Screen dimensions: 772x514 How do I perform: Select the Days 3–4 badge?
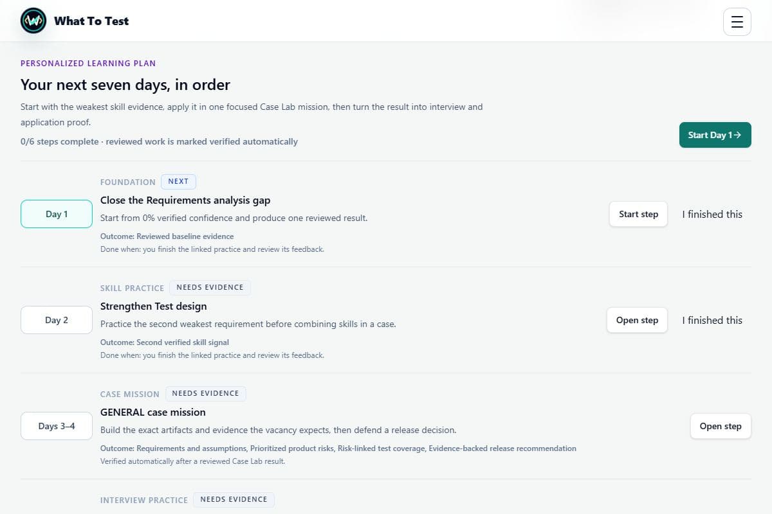(x=57, y=426)
